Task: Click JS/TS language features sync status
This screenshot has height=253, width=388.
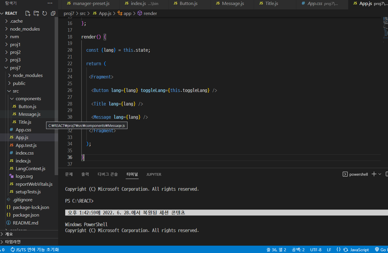Action: pos(35,250)
